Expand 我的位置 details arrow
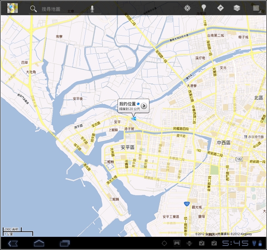This screenshot has height=250, width=267. [x=144, y=106]
